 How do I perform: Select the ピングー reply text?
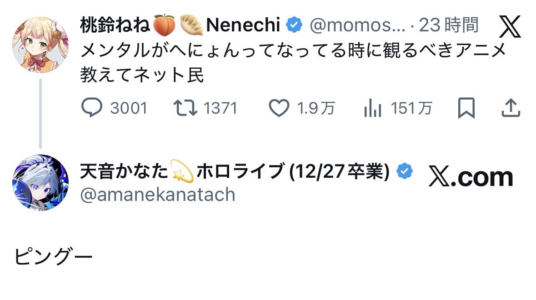53,258
